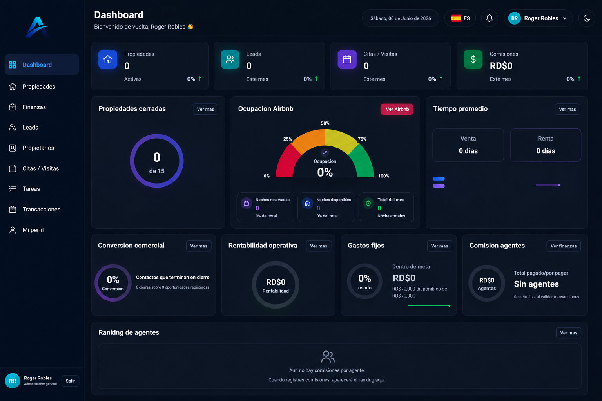Click the empty ranking users icon
Viewport: 602px width, 401px height.
tap(328, 356)
